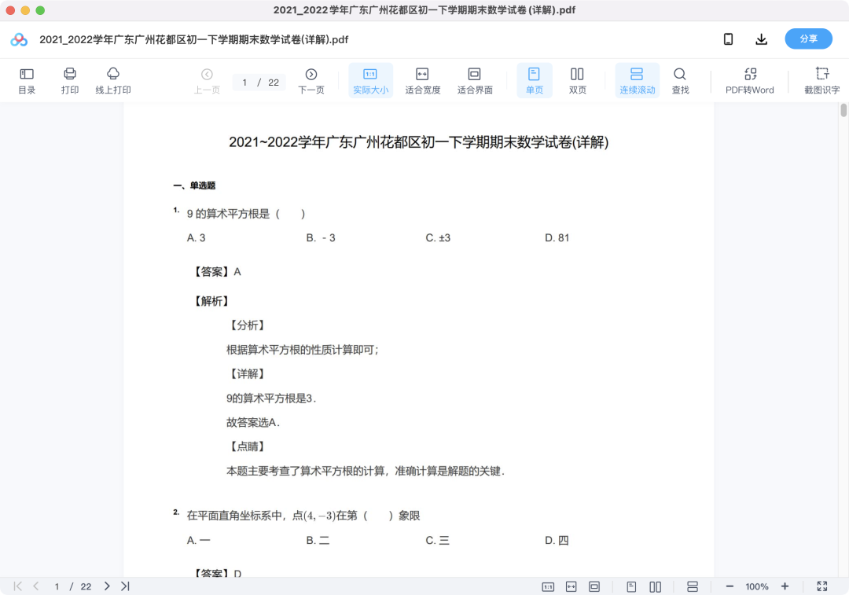Click the 【解析】 label
This screenshot has width=849, height=595.
(211, 301)
